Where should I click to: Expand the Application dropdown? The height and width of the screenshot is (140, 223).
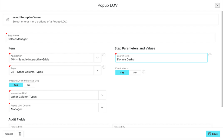click(98, 58)
